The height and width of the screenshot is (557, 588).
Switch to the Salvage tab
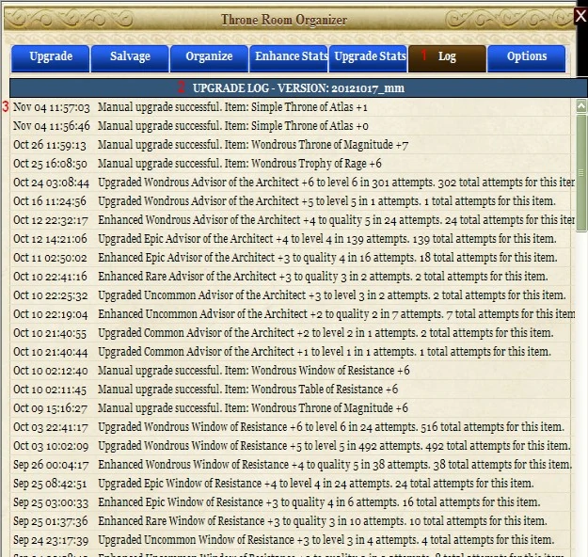tap(130, 57)
